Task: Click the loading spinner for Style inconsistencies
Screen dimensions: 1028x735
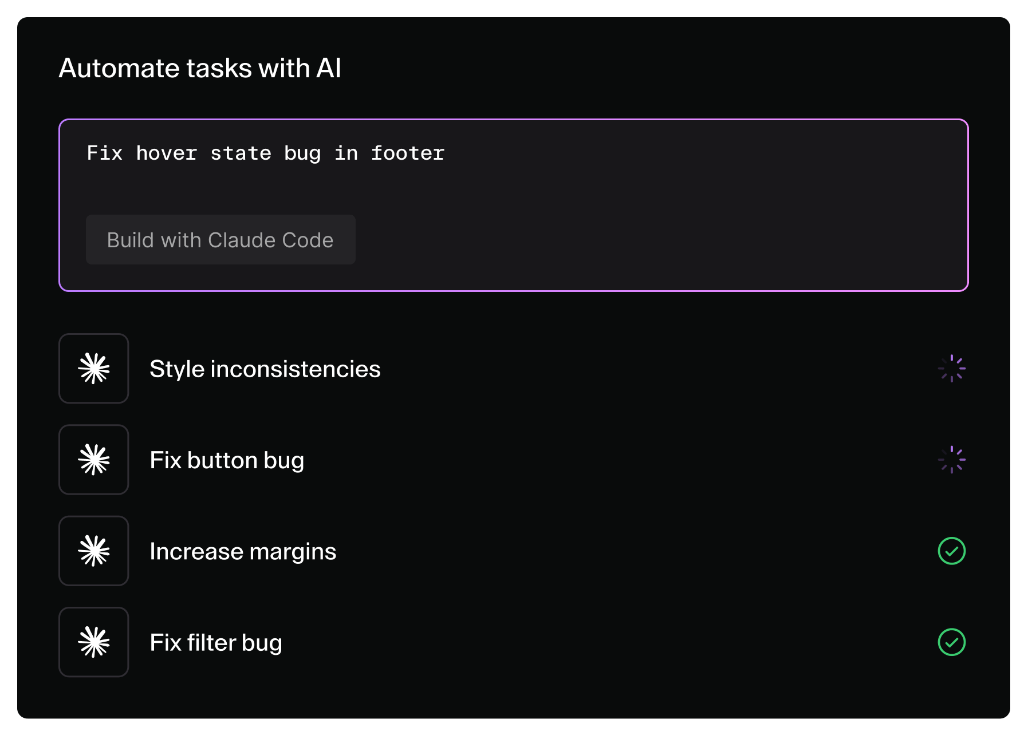Action: (x=952, y=369)
